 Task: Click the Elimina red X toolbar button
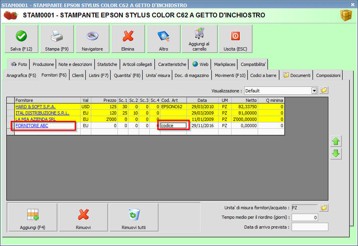[x=128, y=39]
